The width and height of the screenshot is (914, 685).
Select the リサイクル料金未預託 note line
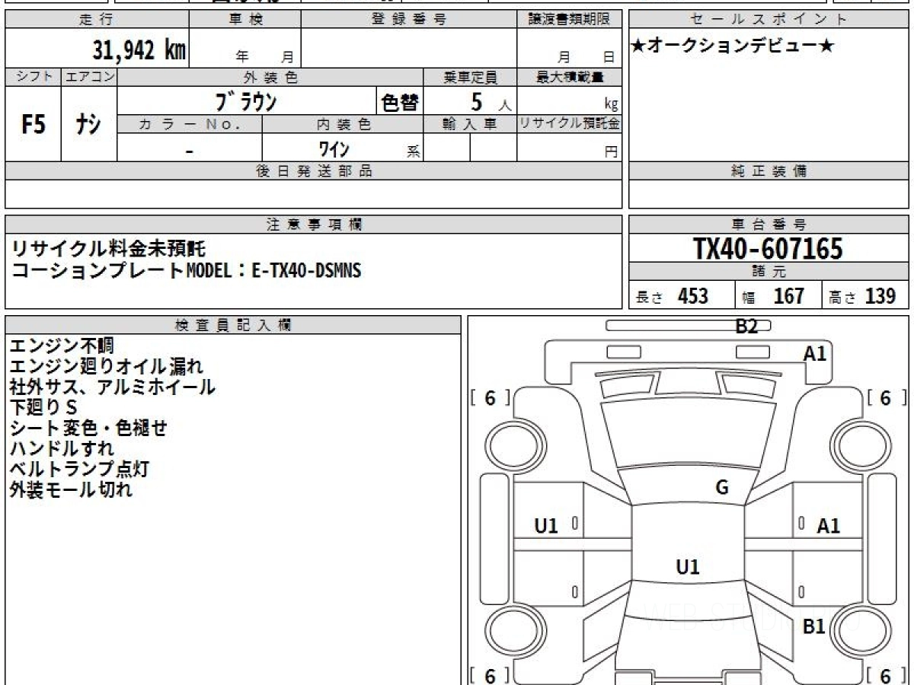[x=108, y=247]
